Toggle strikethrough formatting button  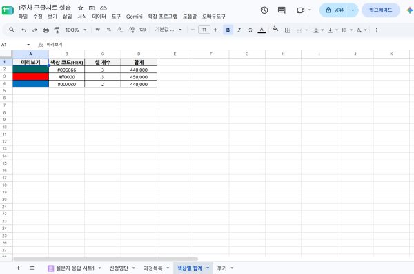point(250,30)
